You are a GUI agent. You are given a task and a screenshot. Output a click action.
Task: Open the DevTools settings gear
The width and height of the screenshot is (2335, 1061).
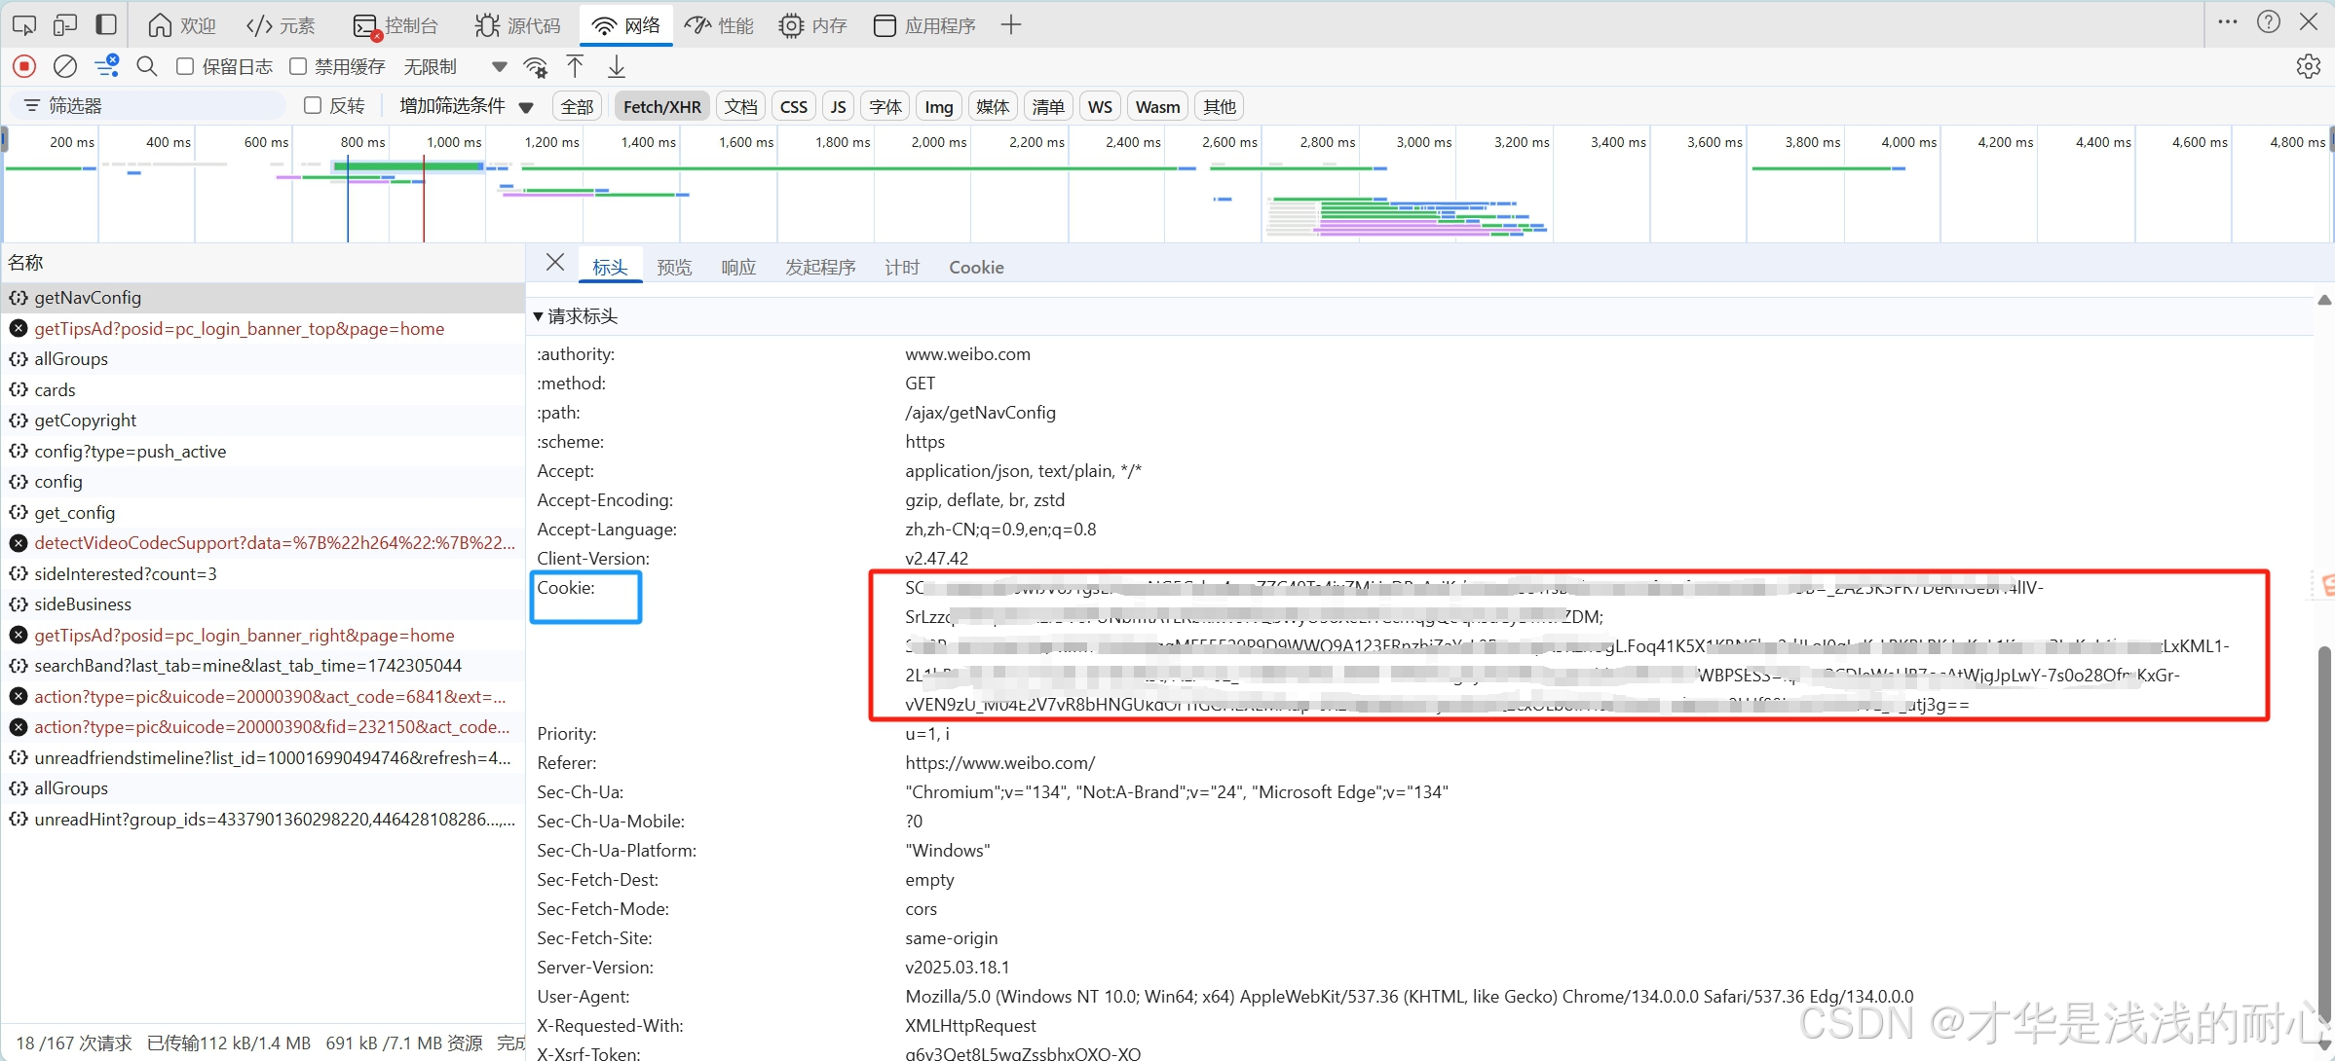[x=2309, y=66]
